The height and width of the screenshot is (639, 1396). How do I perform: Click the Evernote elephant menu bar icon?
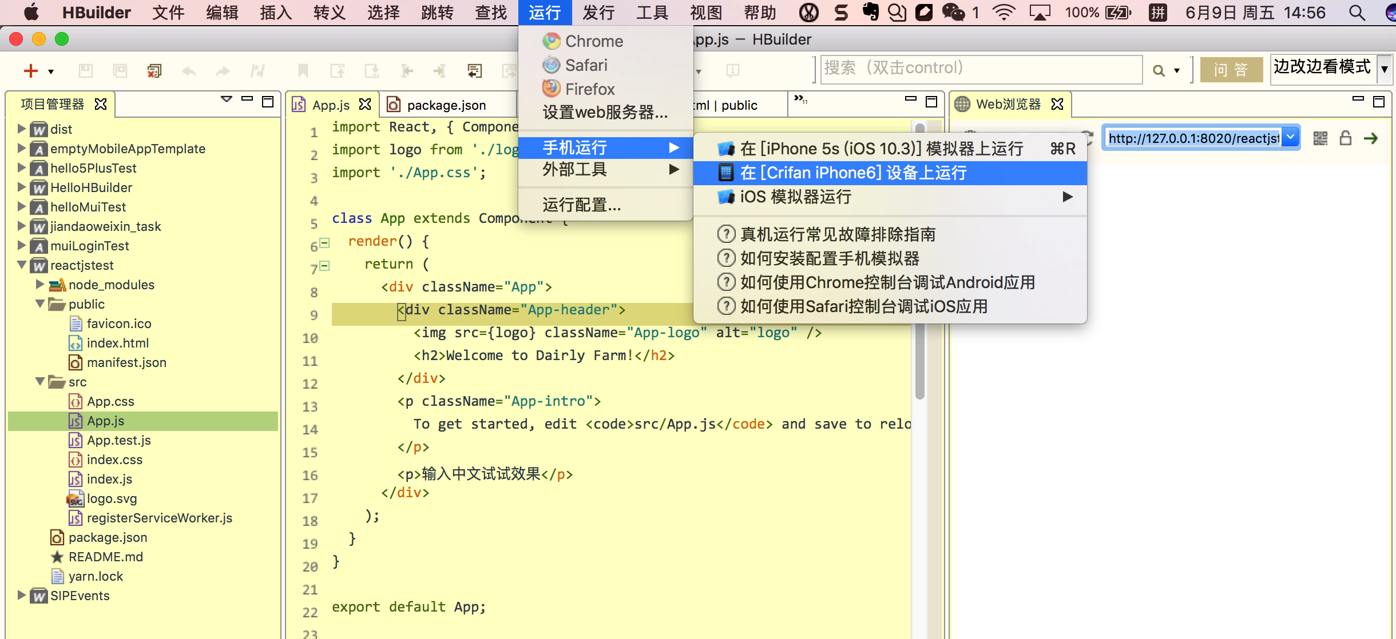(870, 12)
